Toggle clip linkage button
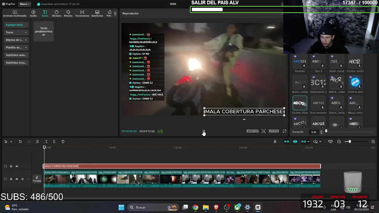This screenshot has height=213, width=379. [x=303, y=142]
